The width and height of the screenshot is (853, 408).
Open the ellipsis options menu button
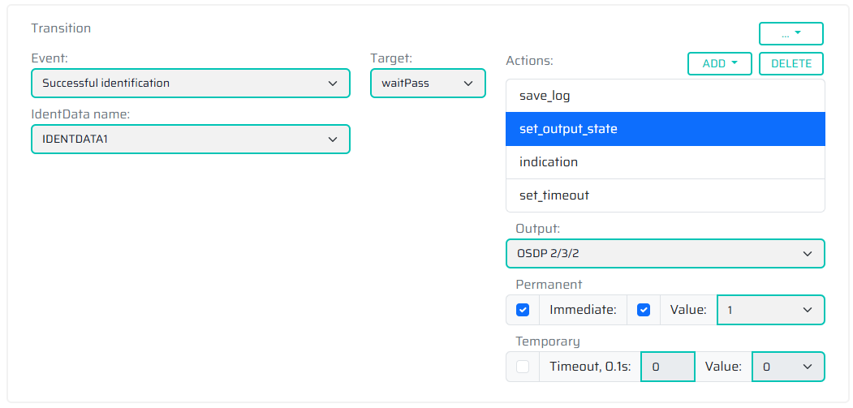[x=791, y=34]
